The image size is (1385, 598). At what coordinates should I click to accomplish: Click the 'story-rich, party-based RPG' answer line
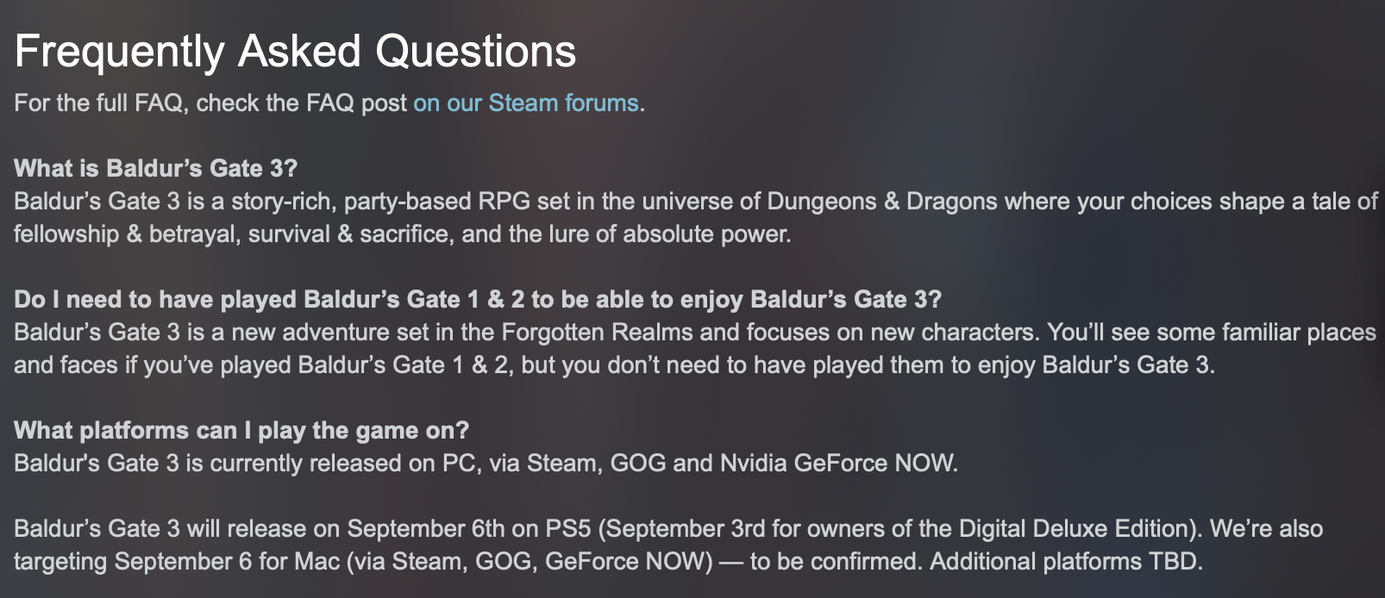[x=696, y=202]
